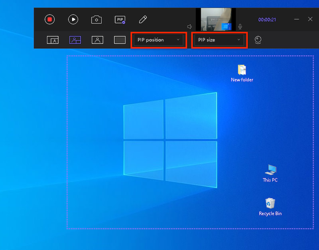Select the New folder desktop icon
The image size is (319, 250).
(242, 73)
